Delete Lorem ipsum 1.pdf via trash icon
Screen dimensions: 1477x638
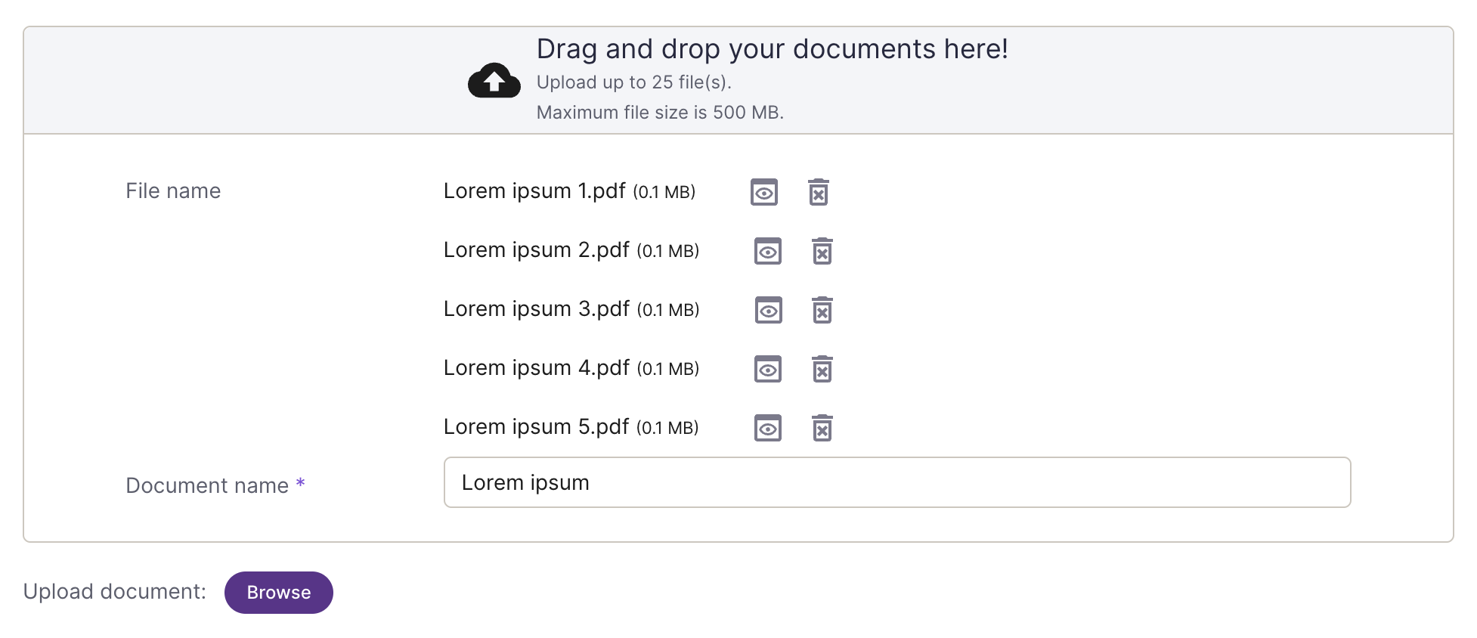click(x=819, y=192)
